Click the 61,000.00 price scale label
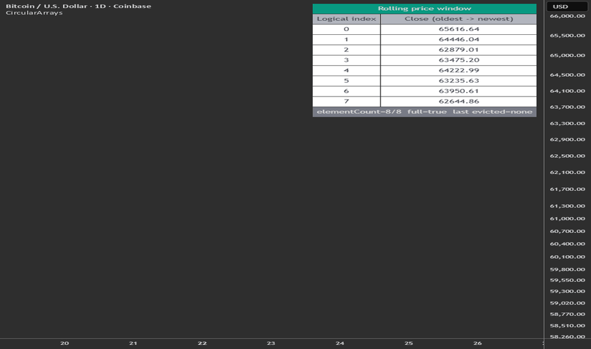The height and width of the screenshot is (349, 591). coord(568,219)
